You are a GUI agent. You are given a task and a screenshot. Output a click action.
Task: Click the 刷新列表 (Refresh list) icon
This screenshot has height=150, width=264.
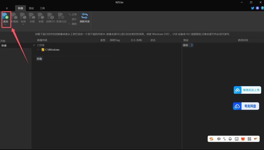(84, 16)
